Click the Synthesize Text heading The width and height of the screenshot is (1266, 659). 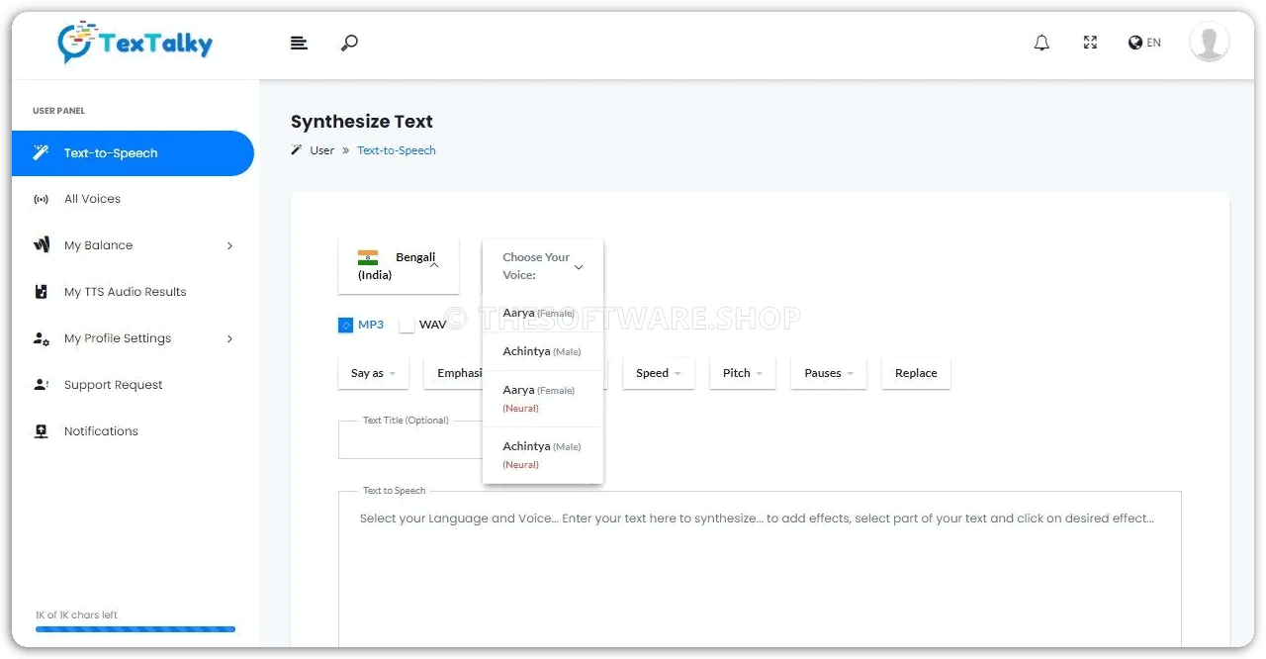(x=362, y=122)
